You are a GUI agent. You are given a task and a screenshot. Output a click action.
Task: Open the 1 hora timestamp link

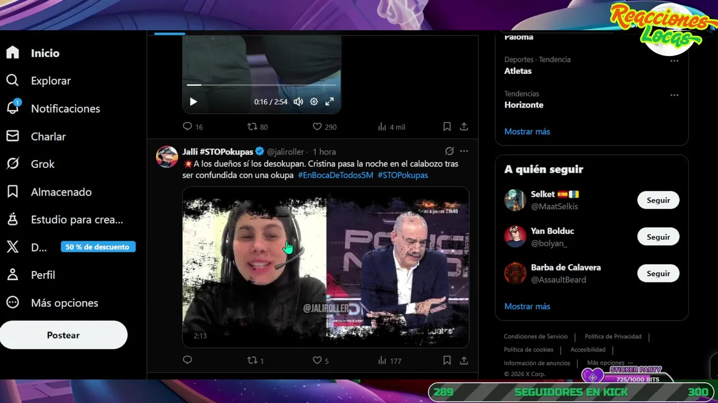pyautogui.click(x=324, y=152)
